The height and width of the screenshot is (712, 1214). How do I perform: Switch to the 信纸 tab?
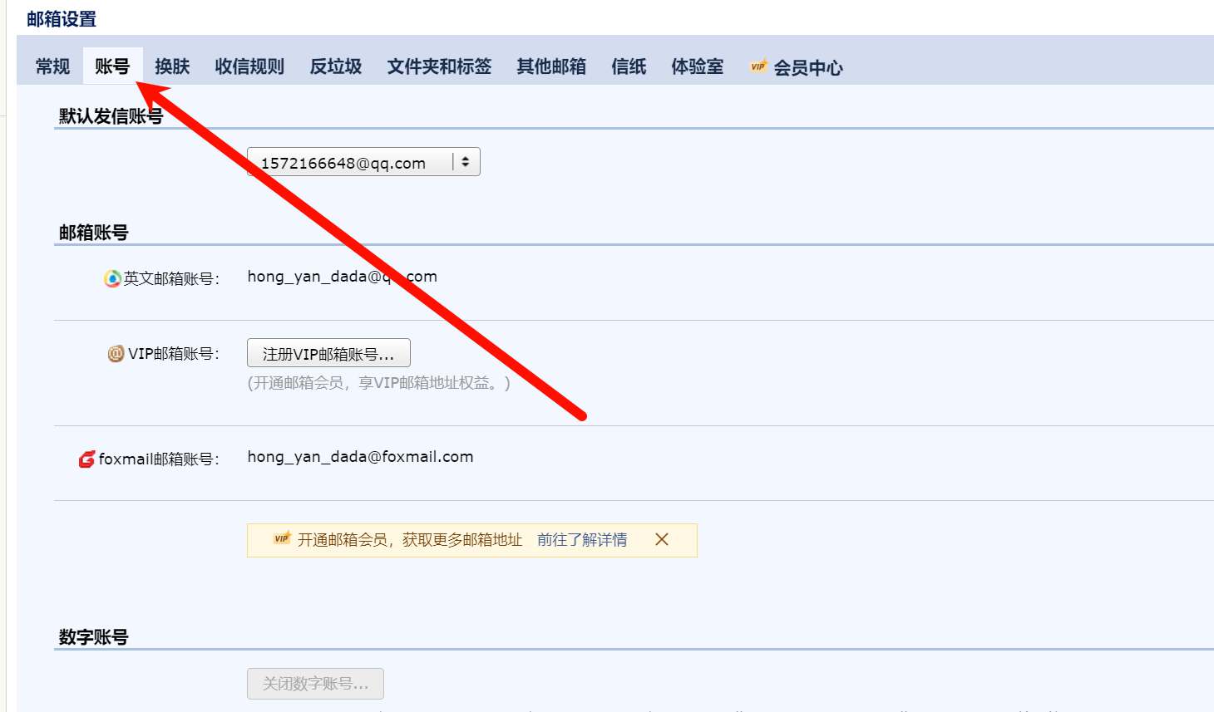click(x=629, y=66)
